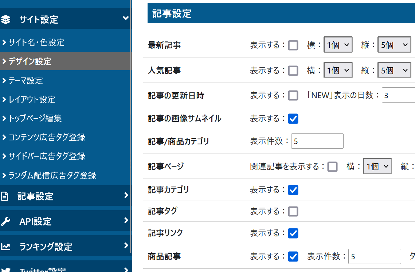Expand the 記事設定 sidebar arrow

click(126, 196)
